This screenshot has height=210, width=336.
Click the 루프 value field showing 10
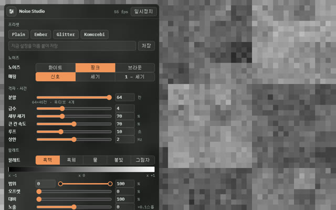coord(125,132)
